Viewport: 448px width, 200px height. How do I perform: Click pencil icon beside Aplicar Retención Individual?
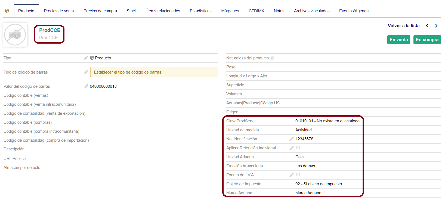click(x=291, y=148)
